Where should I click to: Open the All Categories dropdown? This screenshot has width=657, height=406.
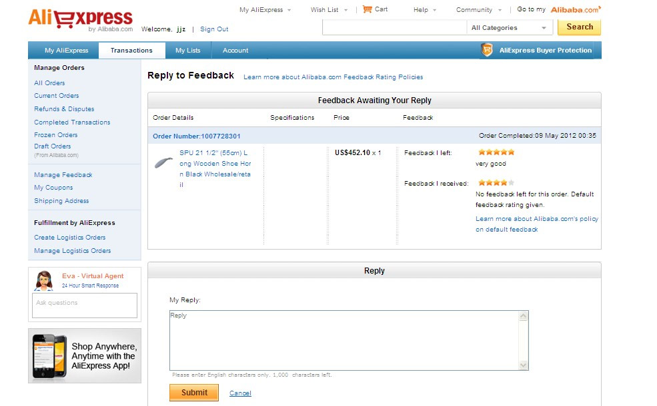509,28
